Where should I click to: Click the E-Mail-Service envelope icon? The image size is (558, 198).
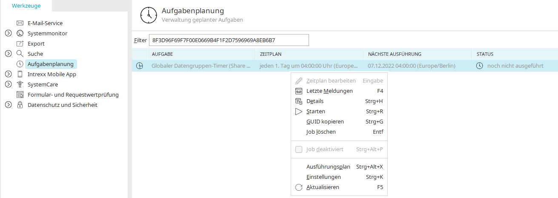point(20,23)
